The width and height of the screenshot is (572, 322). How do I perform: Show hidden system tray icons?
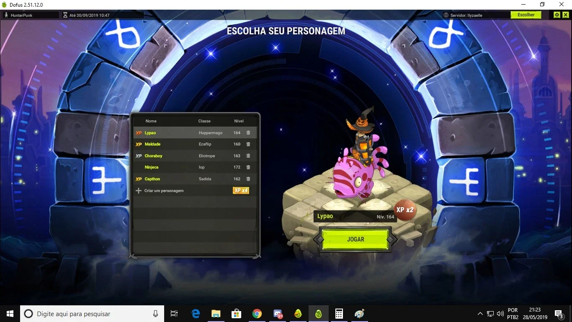point(480,314)
